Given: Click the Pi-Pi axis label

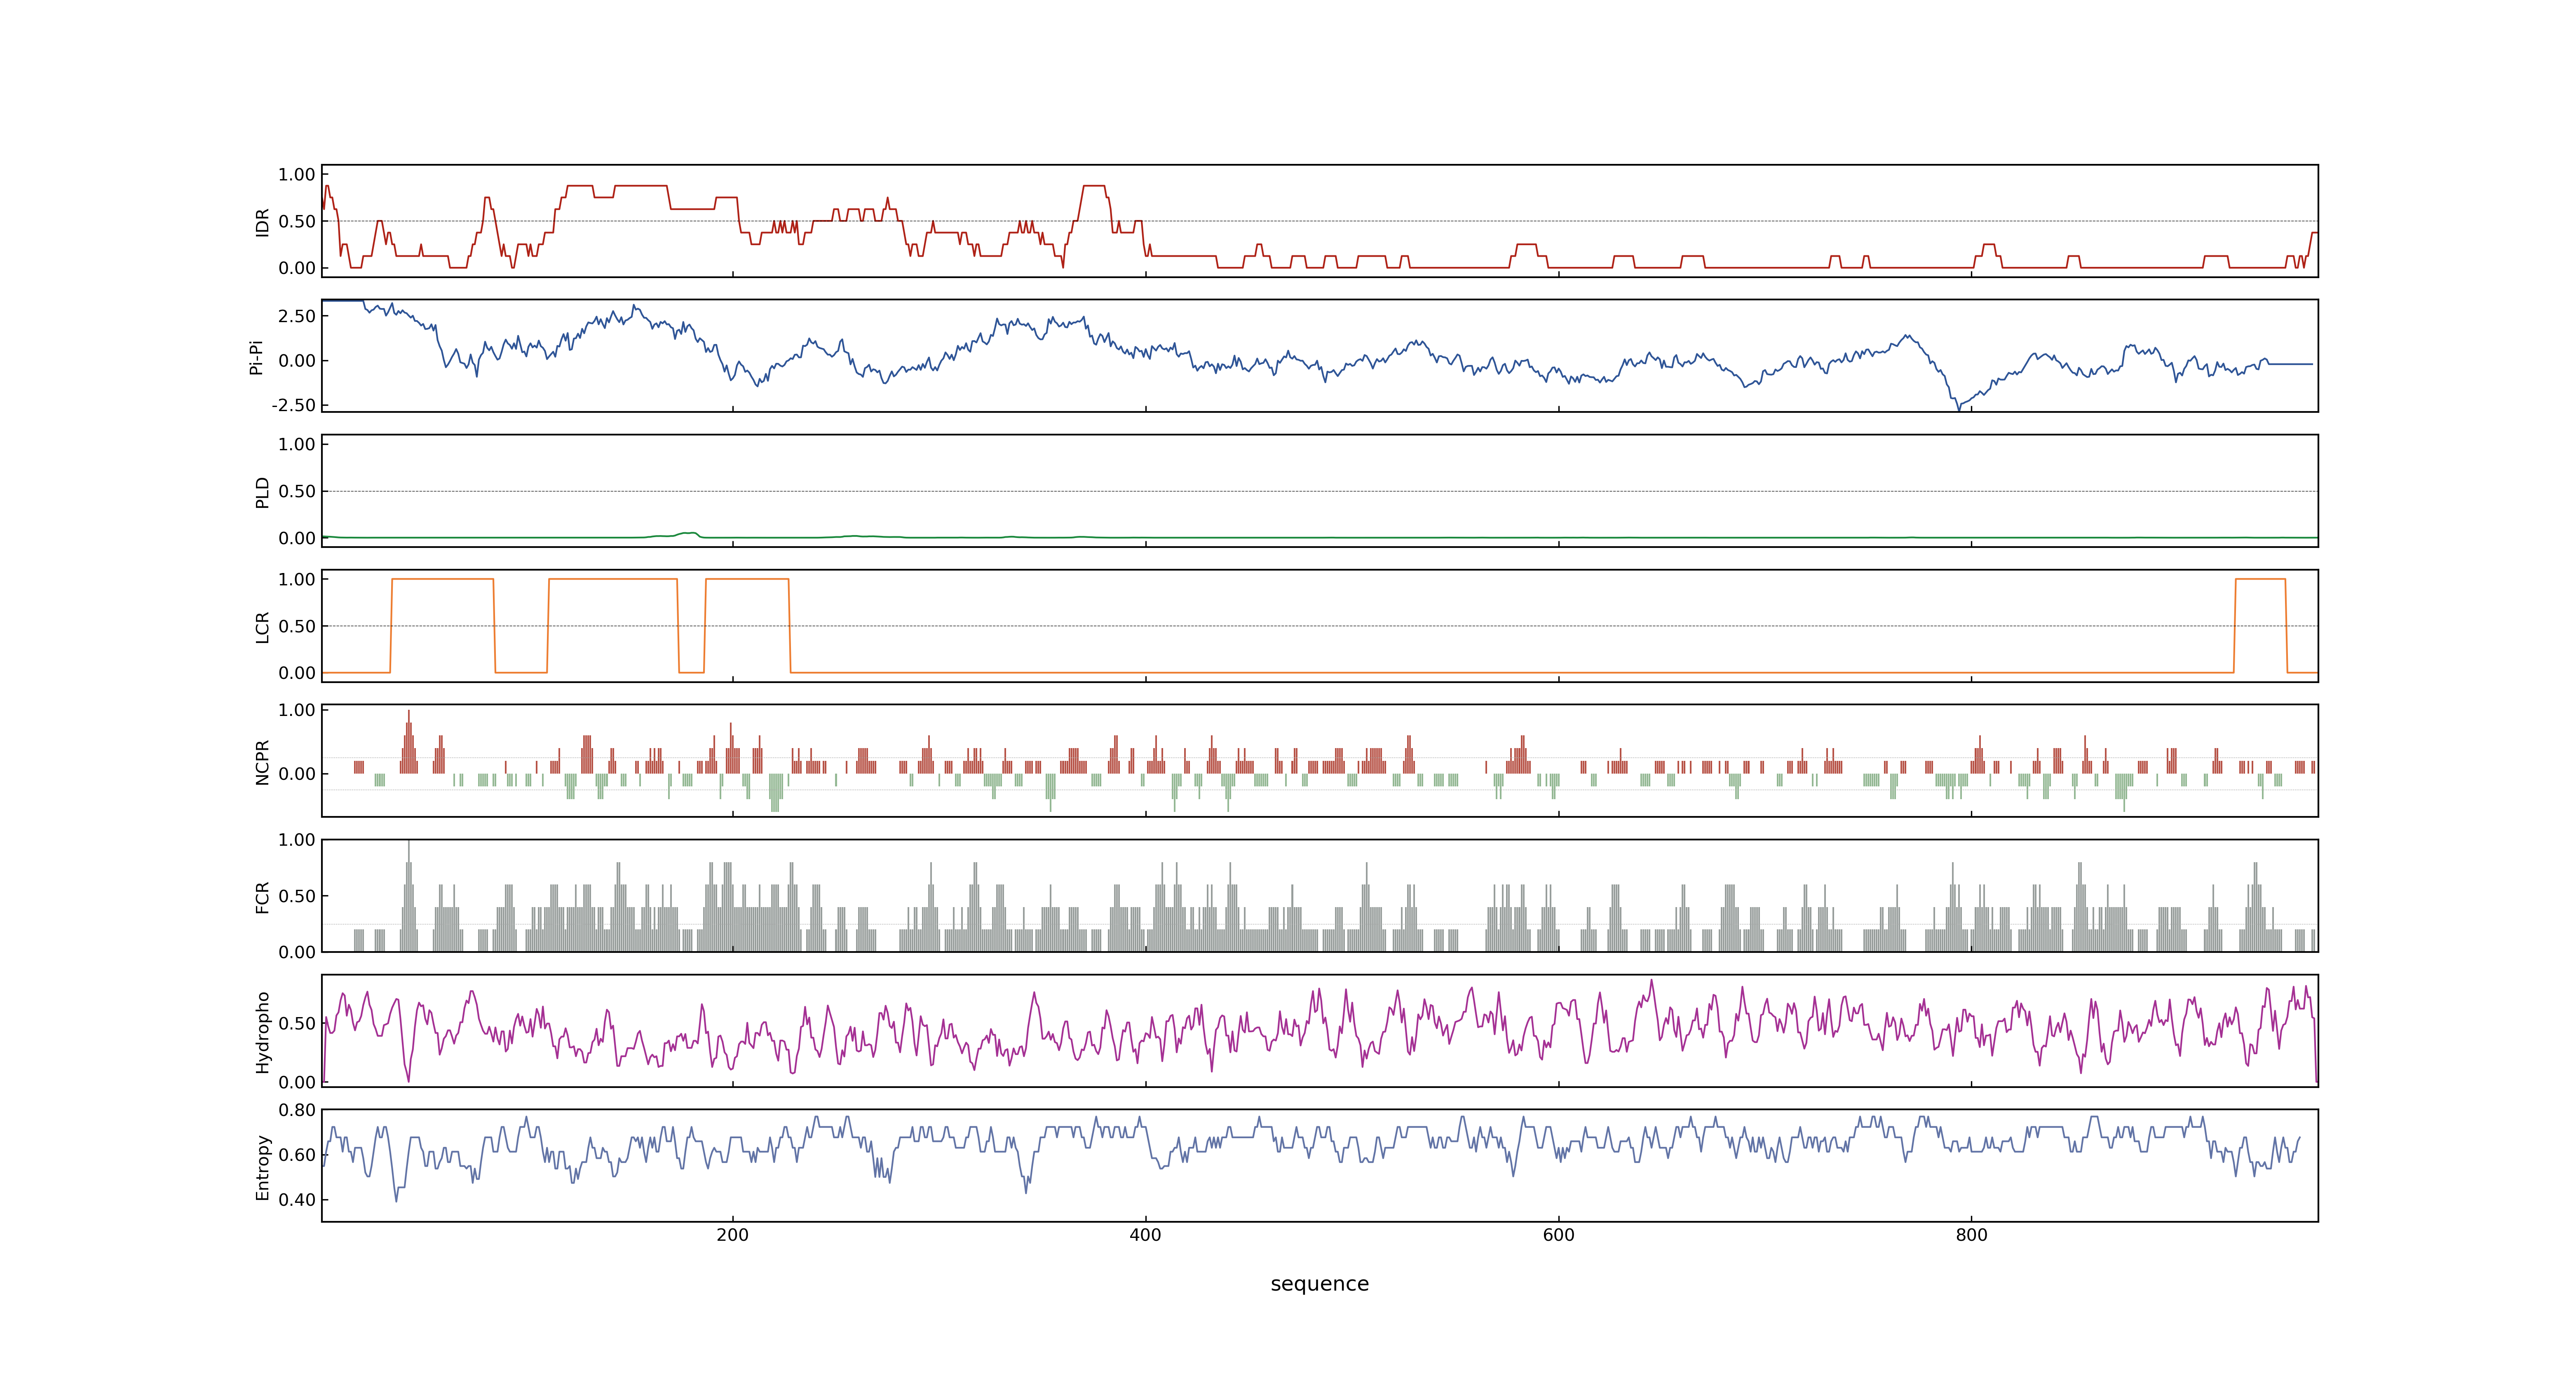Looking at the screenshot, I should (256, 357).
